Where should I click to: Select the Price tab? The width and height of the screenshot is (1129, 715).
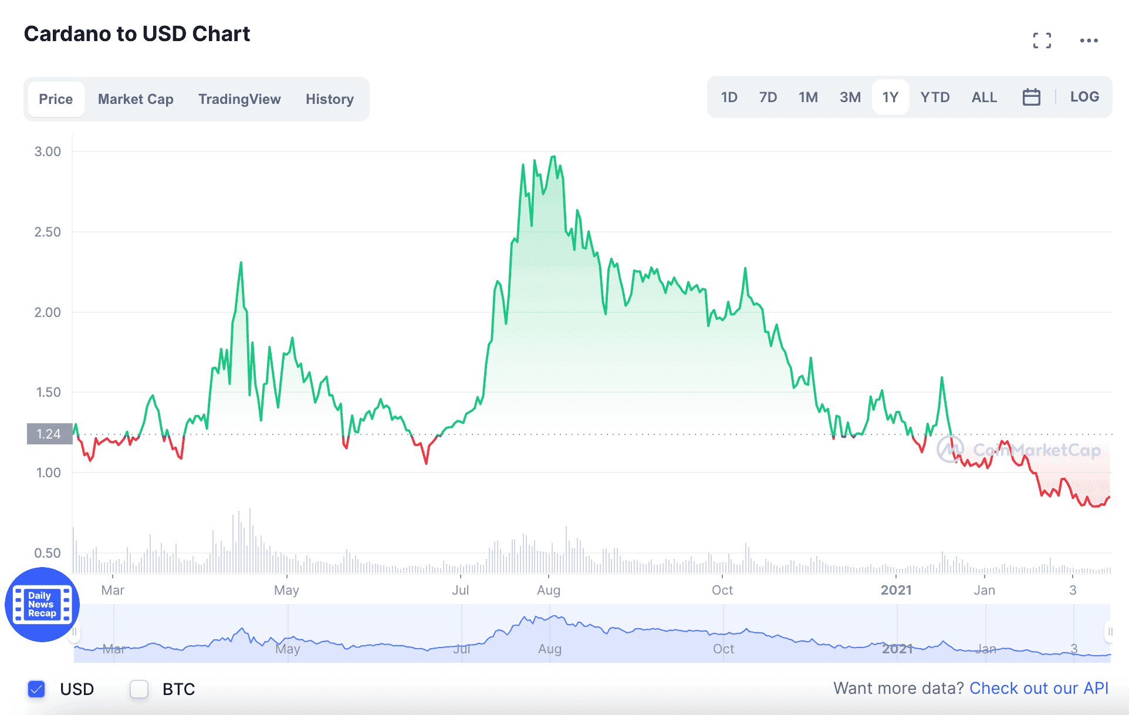(56, 99)
